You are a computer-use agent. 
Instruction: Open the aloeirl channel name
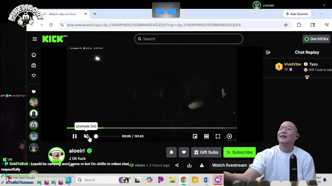pyautogui.click(x=77, y=151)
